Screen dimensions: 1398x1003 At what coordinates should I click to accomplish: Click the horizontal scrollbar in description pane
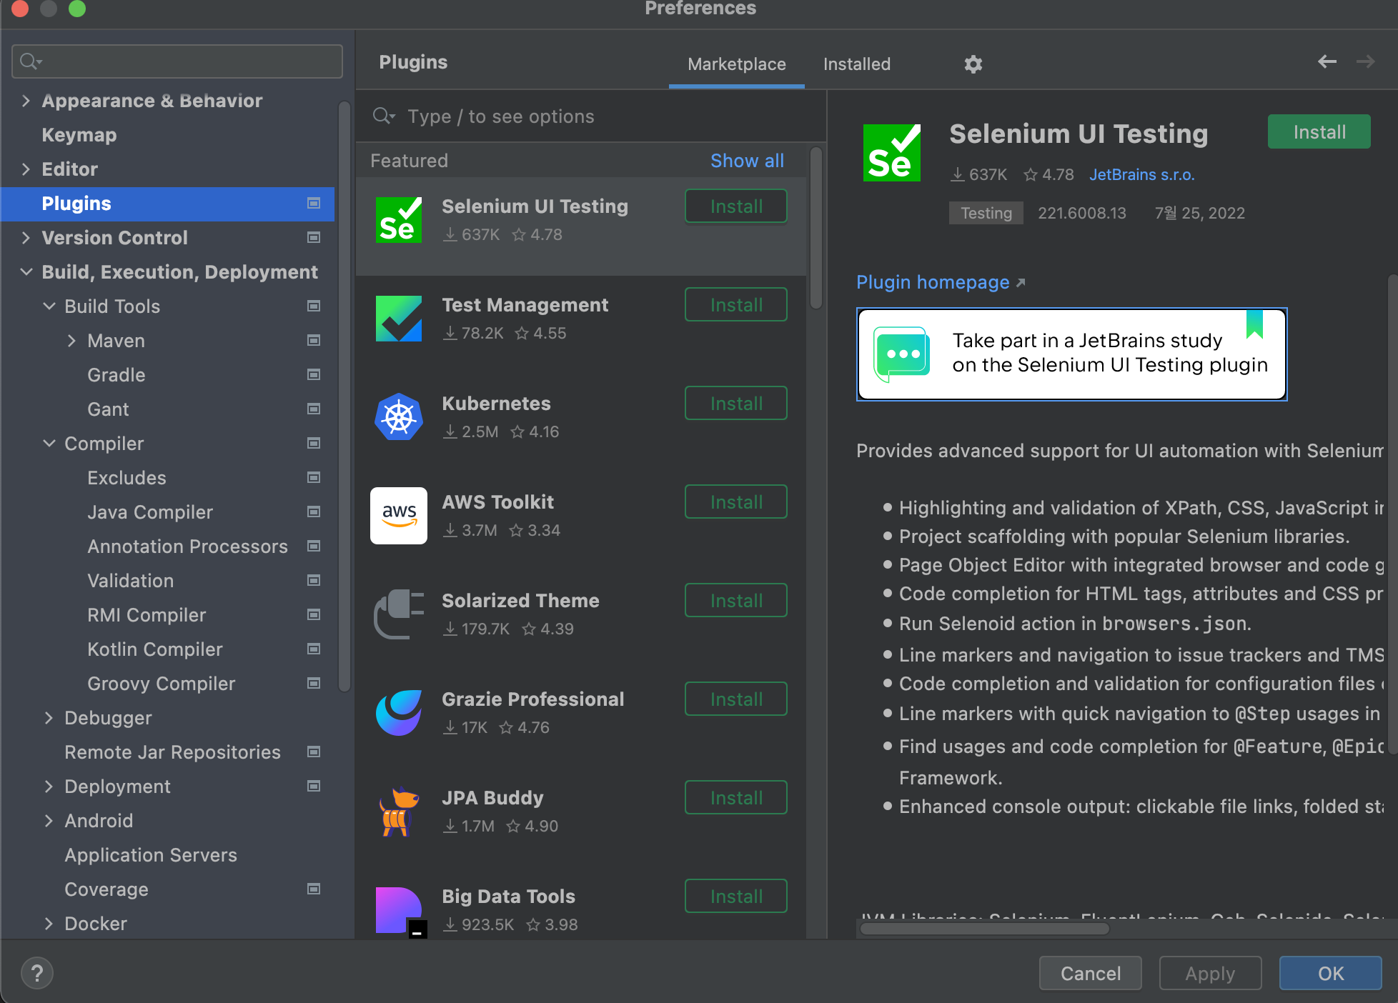[984, 929]
